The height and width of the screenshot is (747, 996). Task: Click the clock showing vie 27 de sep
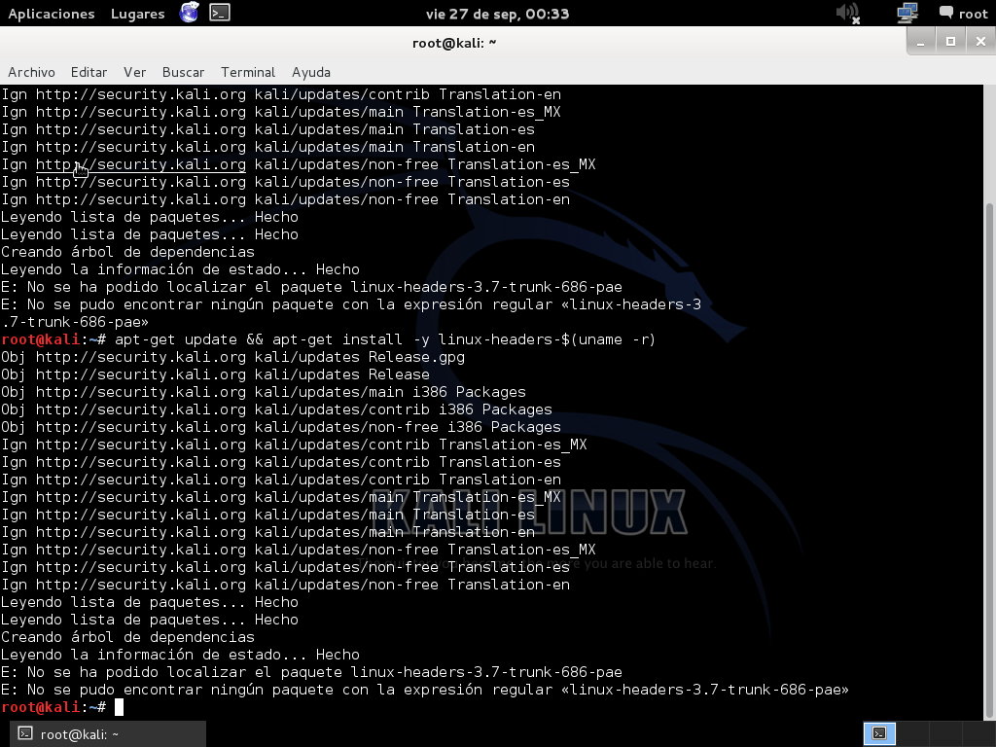tap(497, 14)
